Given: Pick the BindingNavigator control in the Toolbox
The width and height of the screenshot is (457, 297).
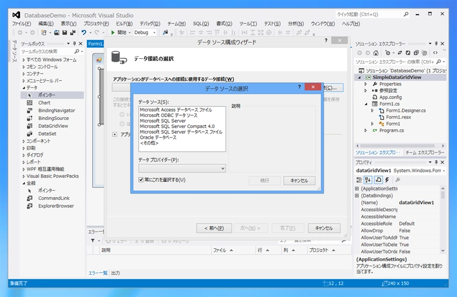Looking at the screenshot, I should tap(57, 111).
